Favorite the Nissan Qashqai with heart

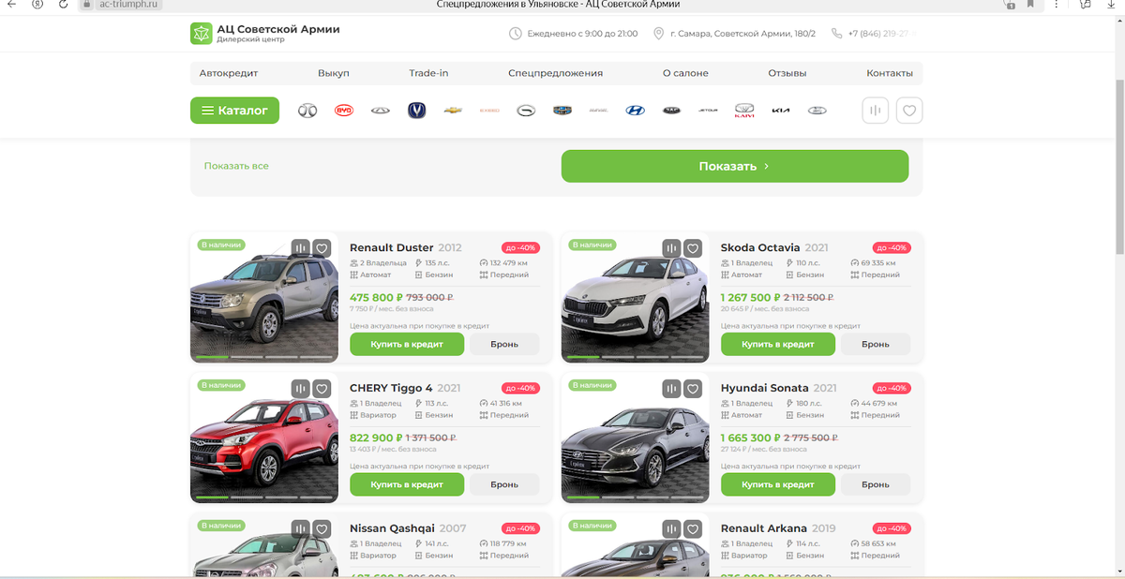tap(322, 528)
